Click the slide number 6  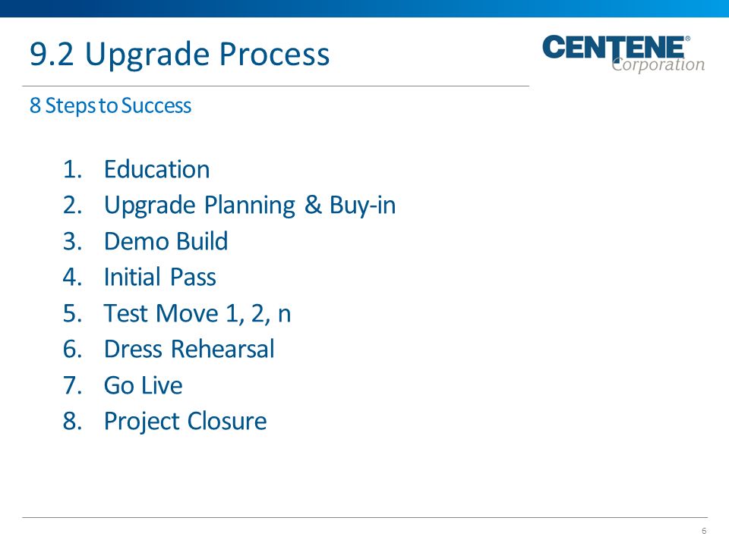(704, 531)
